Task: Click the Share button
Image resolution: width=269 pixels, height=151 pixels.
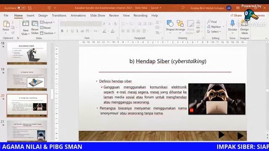Action: [x=236, y=16]
